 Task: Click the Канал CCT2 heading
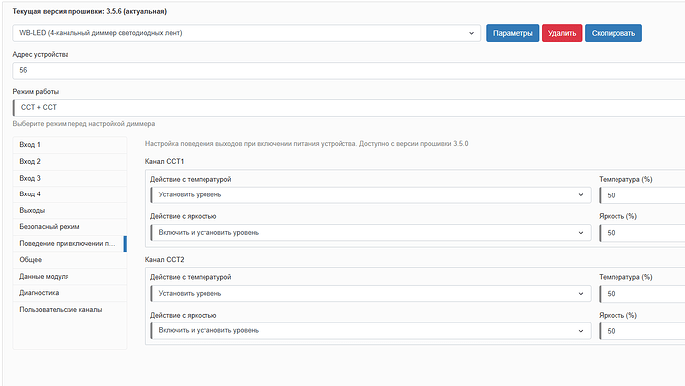click(x=164, y=259)
